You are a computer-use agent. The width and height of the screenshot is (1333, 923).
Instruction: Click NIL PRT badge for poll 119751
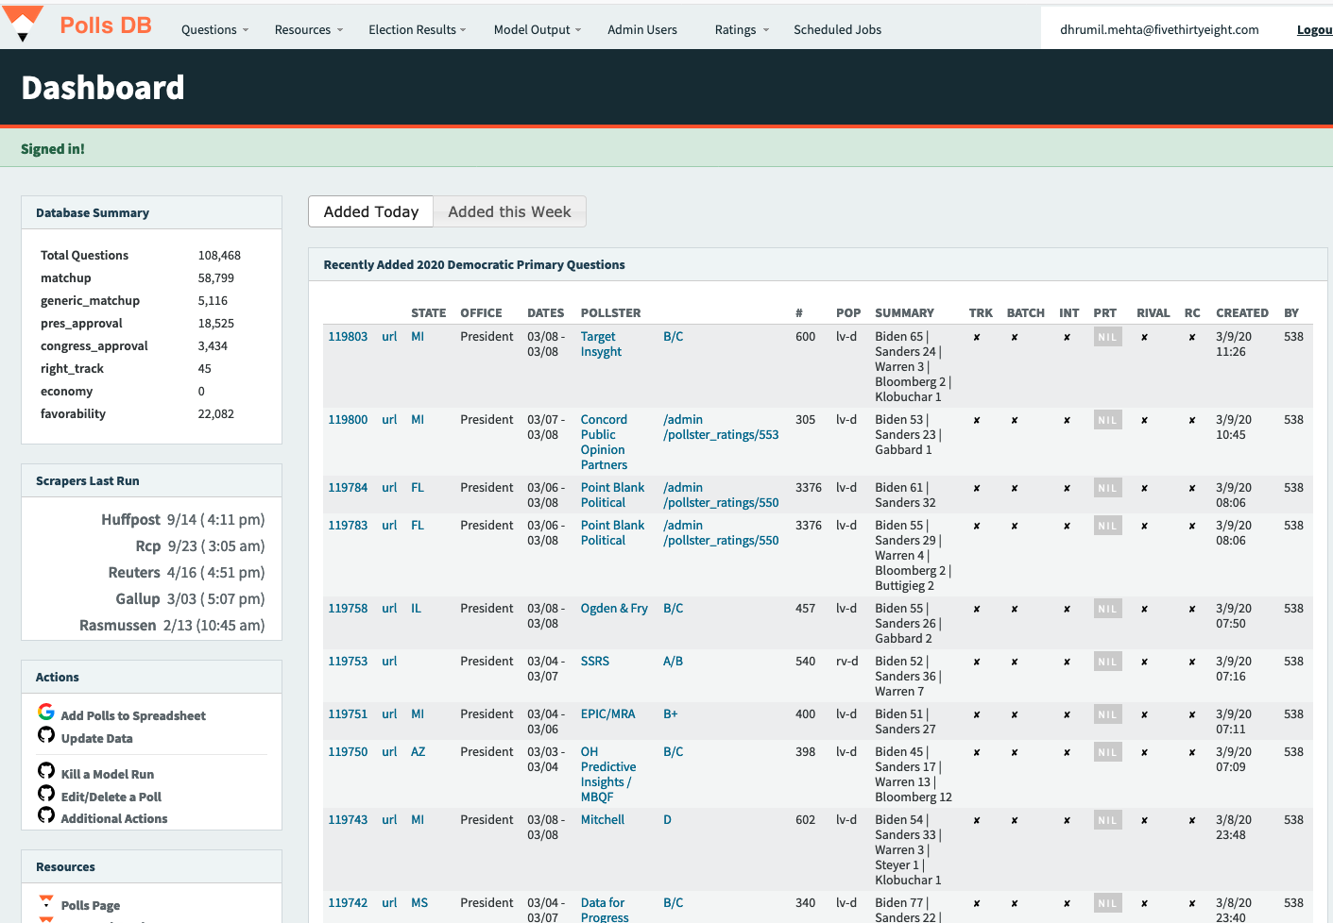coord(1107,714)
